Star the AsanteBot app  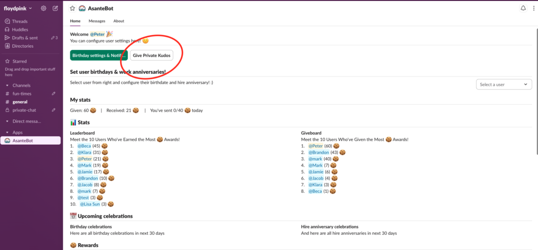click(x=73, y=8)
